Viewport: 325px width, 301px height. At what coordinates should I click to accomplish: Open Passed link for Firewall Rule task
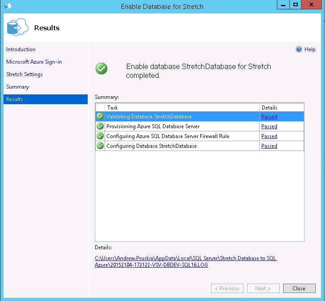tap(269, 136)
